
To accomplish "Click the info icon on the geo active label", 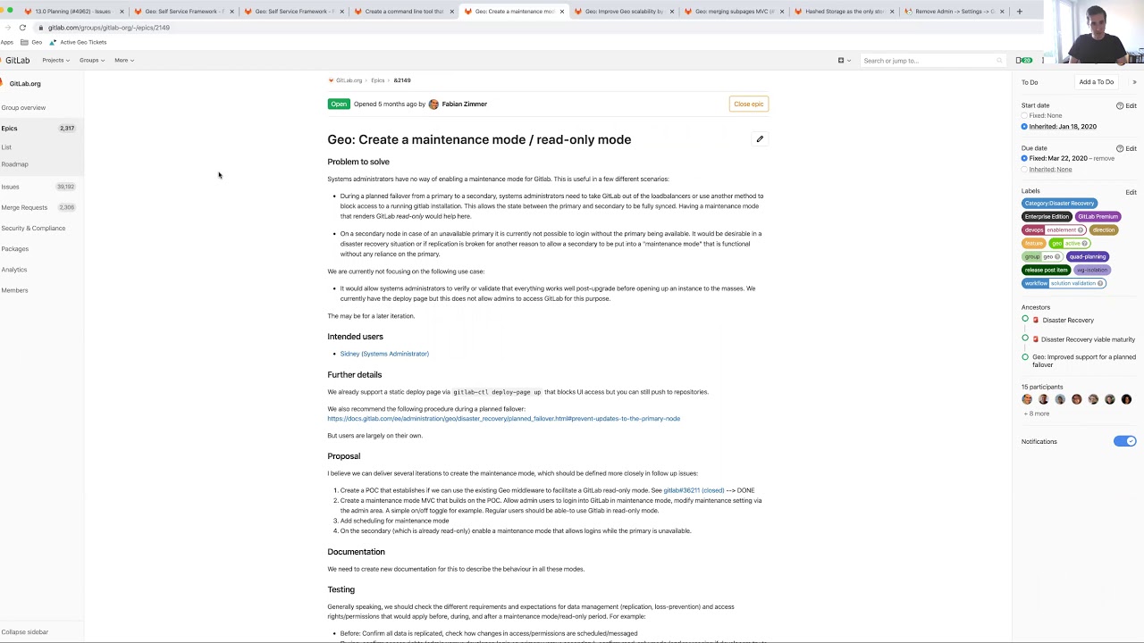I will tap(1085, 243).
